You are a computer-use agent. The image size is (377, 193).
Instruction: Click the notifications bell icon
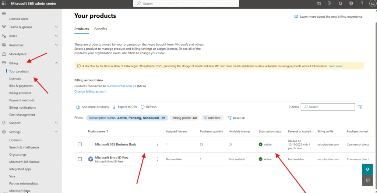point(340,3)
